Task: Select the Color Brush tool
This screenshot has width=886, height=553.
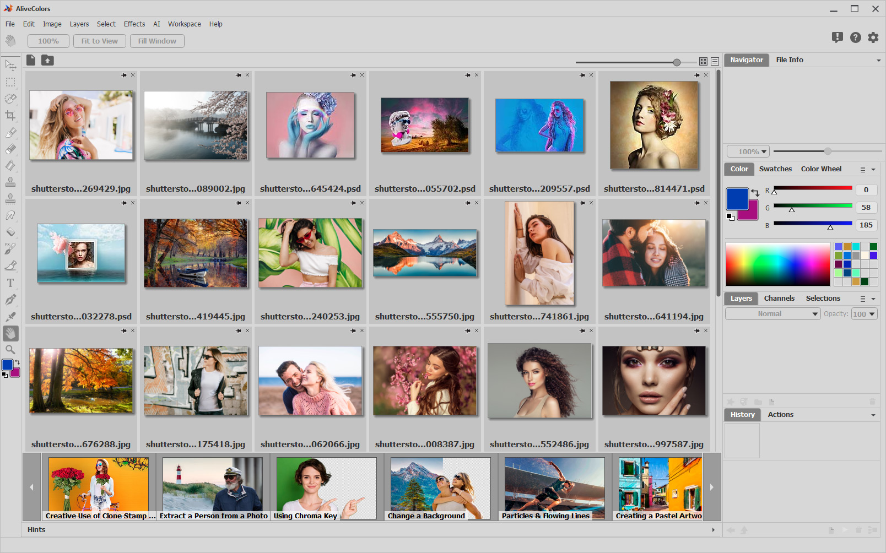Action: coord(10,132)
